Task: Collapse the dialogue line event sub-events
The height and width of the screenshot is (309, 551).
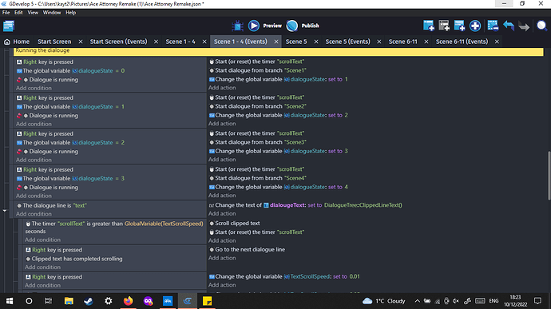Action: 5,210
